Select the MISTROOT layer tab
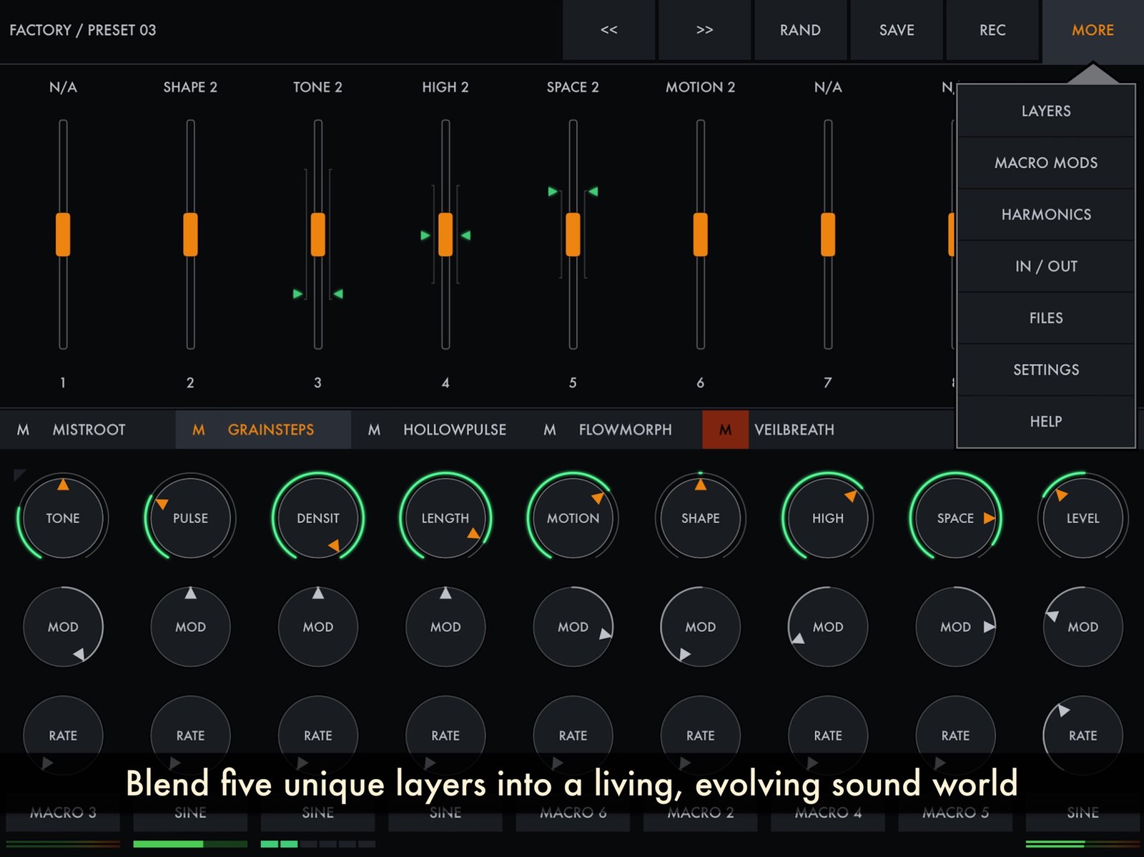The width and height of the screenshot is (1144, 857). point(89,430)
